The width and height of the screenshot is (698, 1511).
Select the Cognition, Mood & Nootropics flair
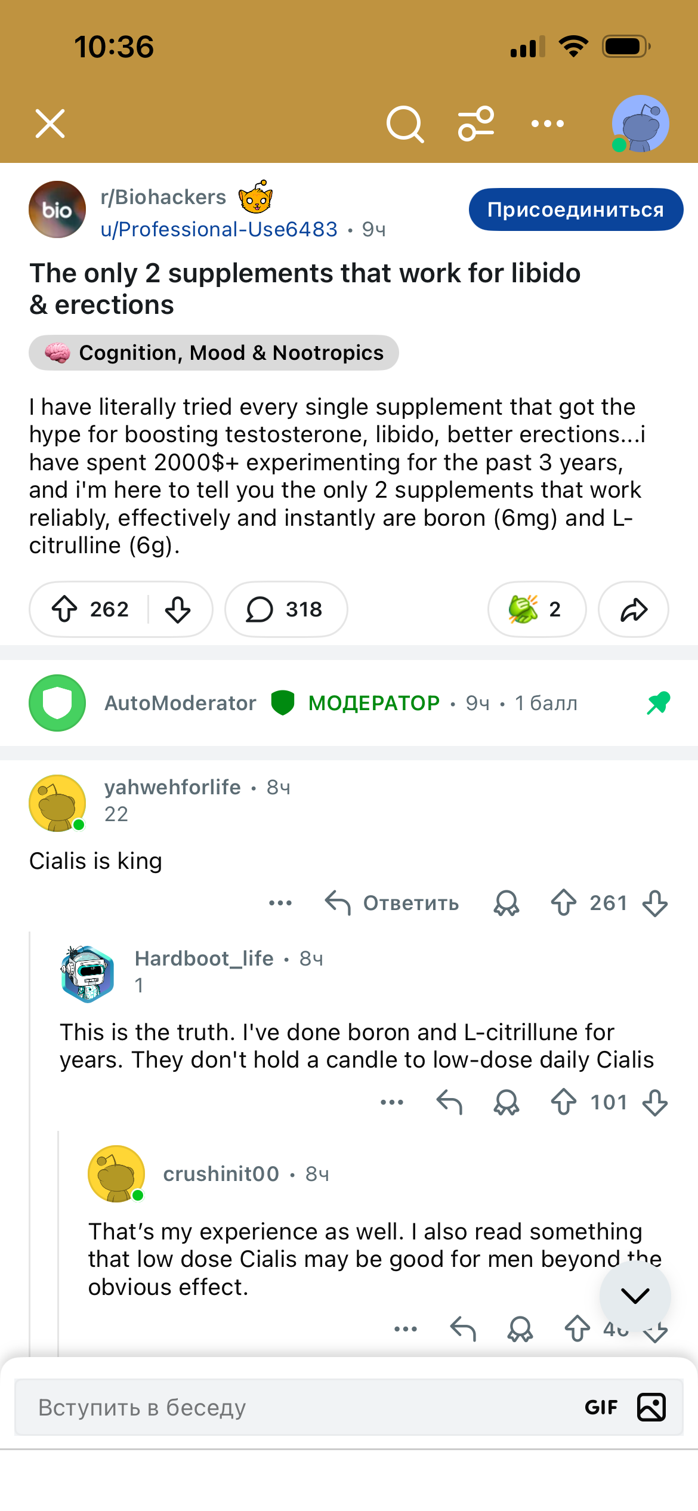pos(214,353)
